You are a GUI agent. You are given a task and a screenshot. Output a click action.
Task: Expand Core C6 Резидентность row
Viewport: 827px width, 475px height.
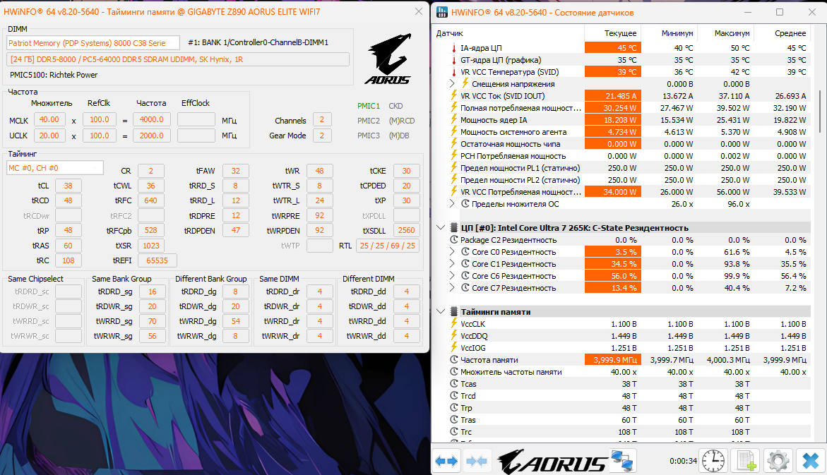[x=452, y=276]
